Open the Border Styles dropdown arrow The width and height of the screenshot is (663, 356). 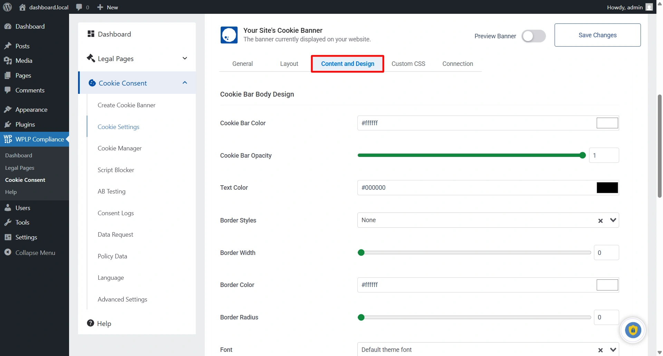613,220
